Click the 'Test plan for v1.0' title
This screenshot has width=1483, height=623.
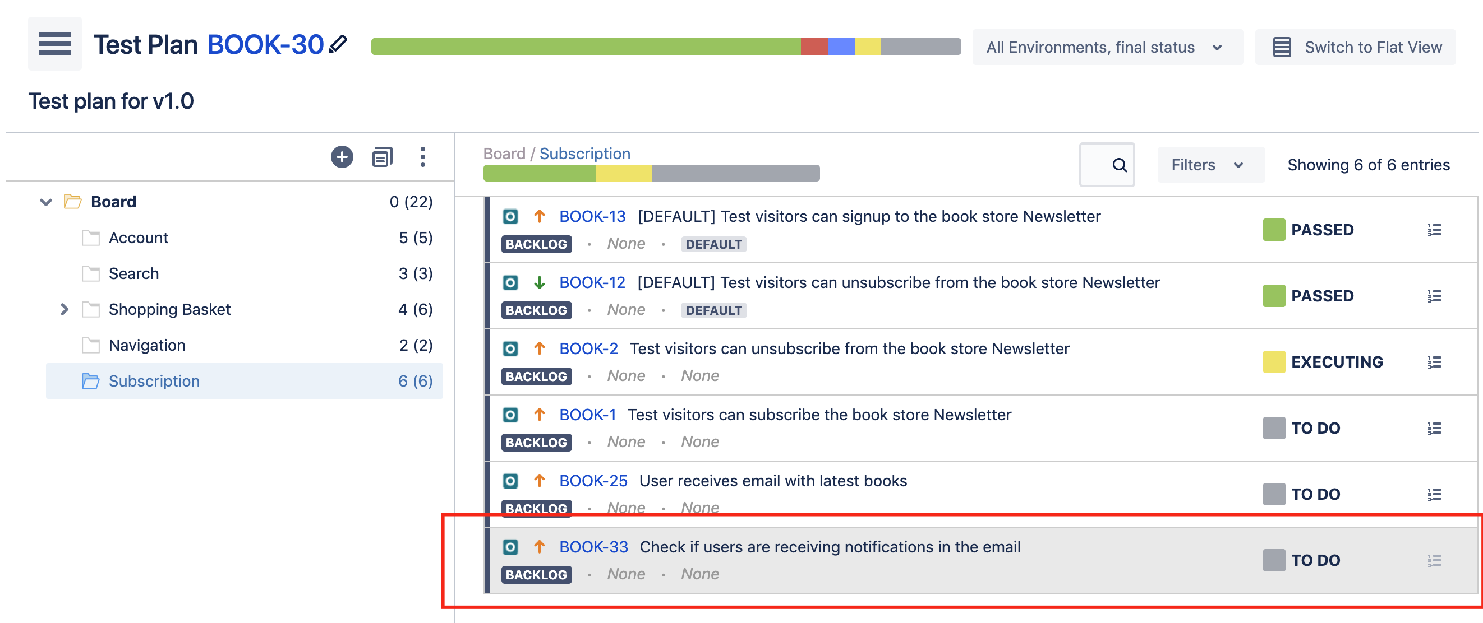coord(111,101)
